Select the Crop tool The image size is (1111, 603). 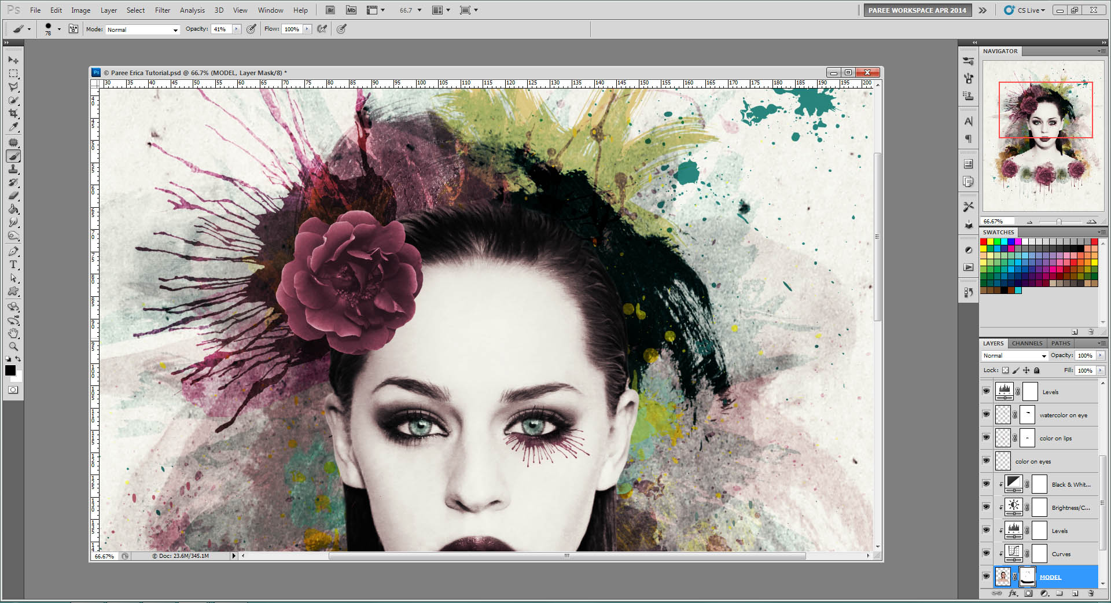(13, 113)
